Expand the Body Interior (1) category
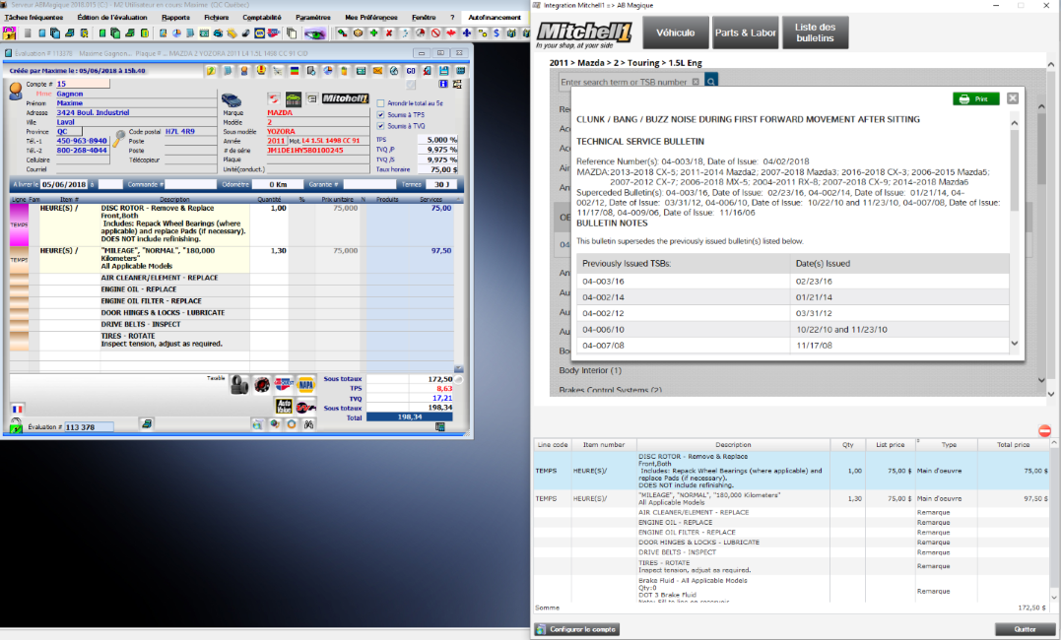This screenshot has width=1061, height=640. click(x=590, y=371)
